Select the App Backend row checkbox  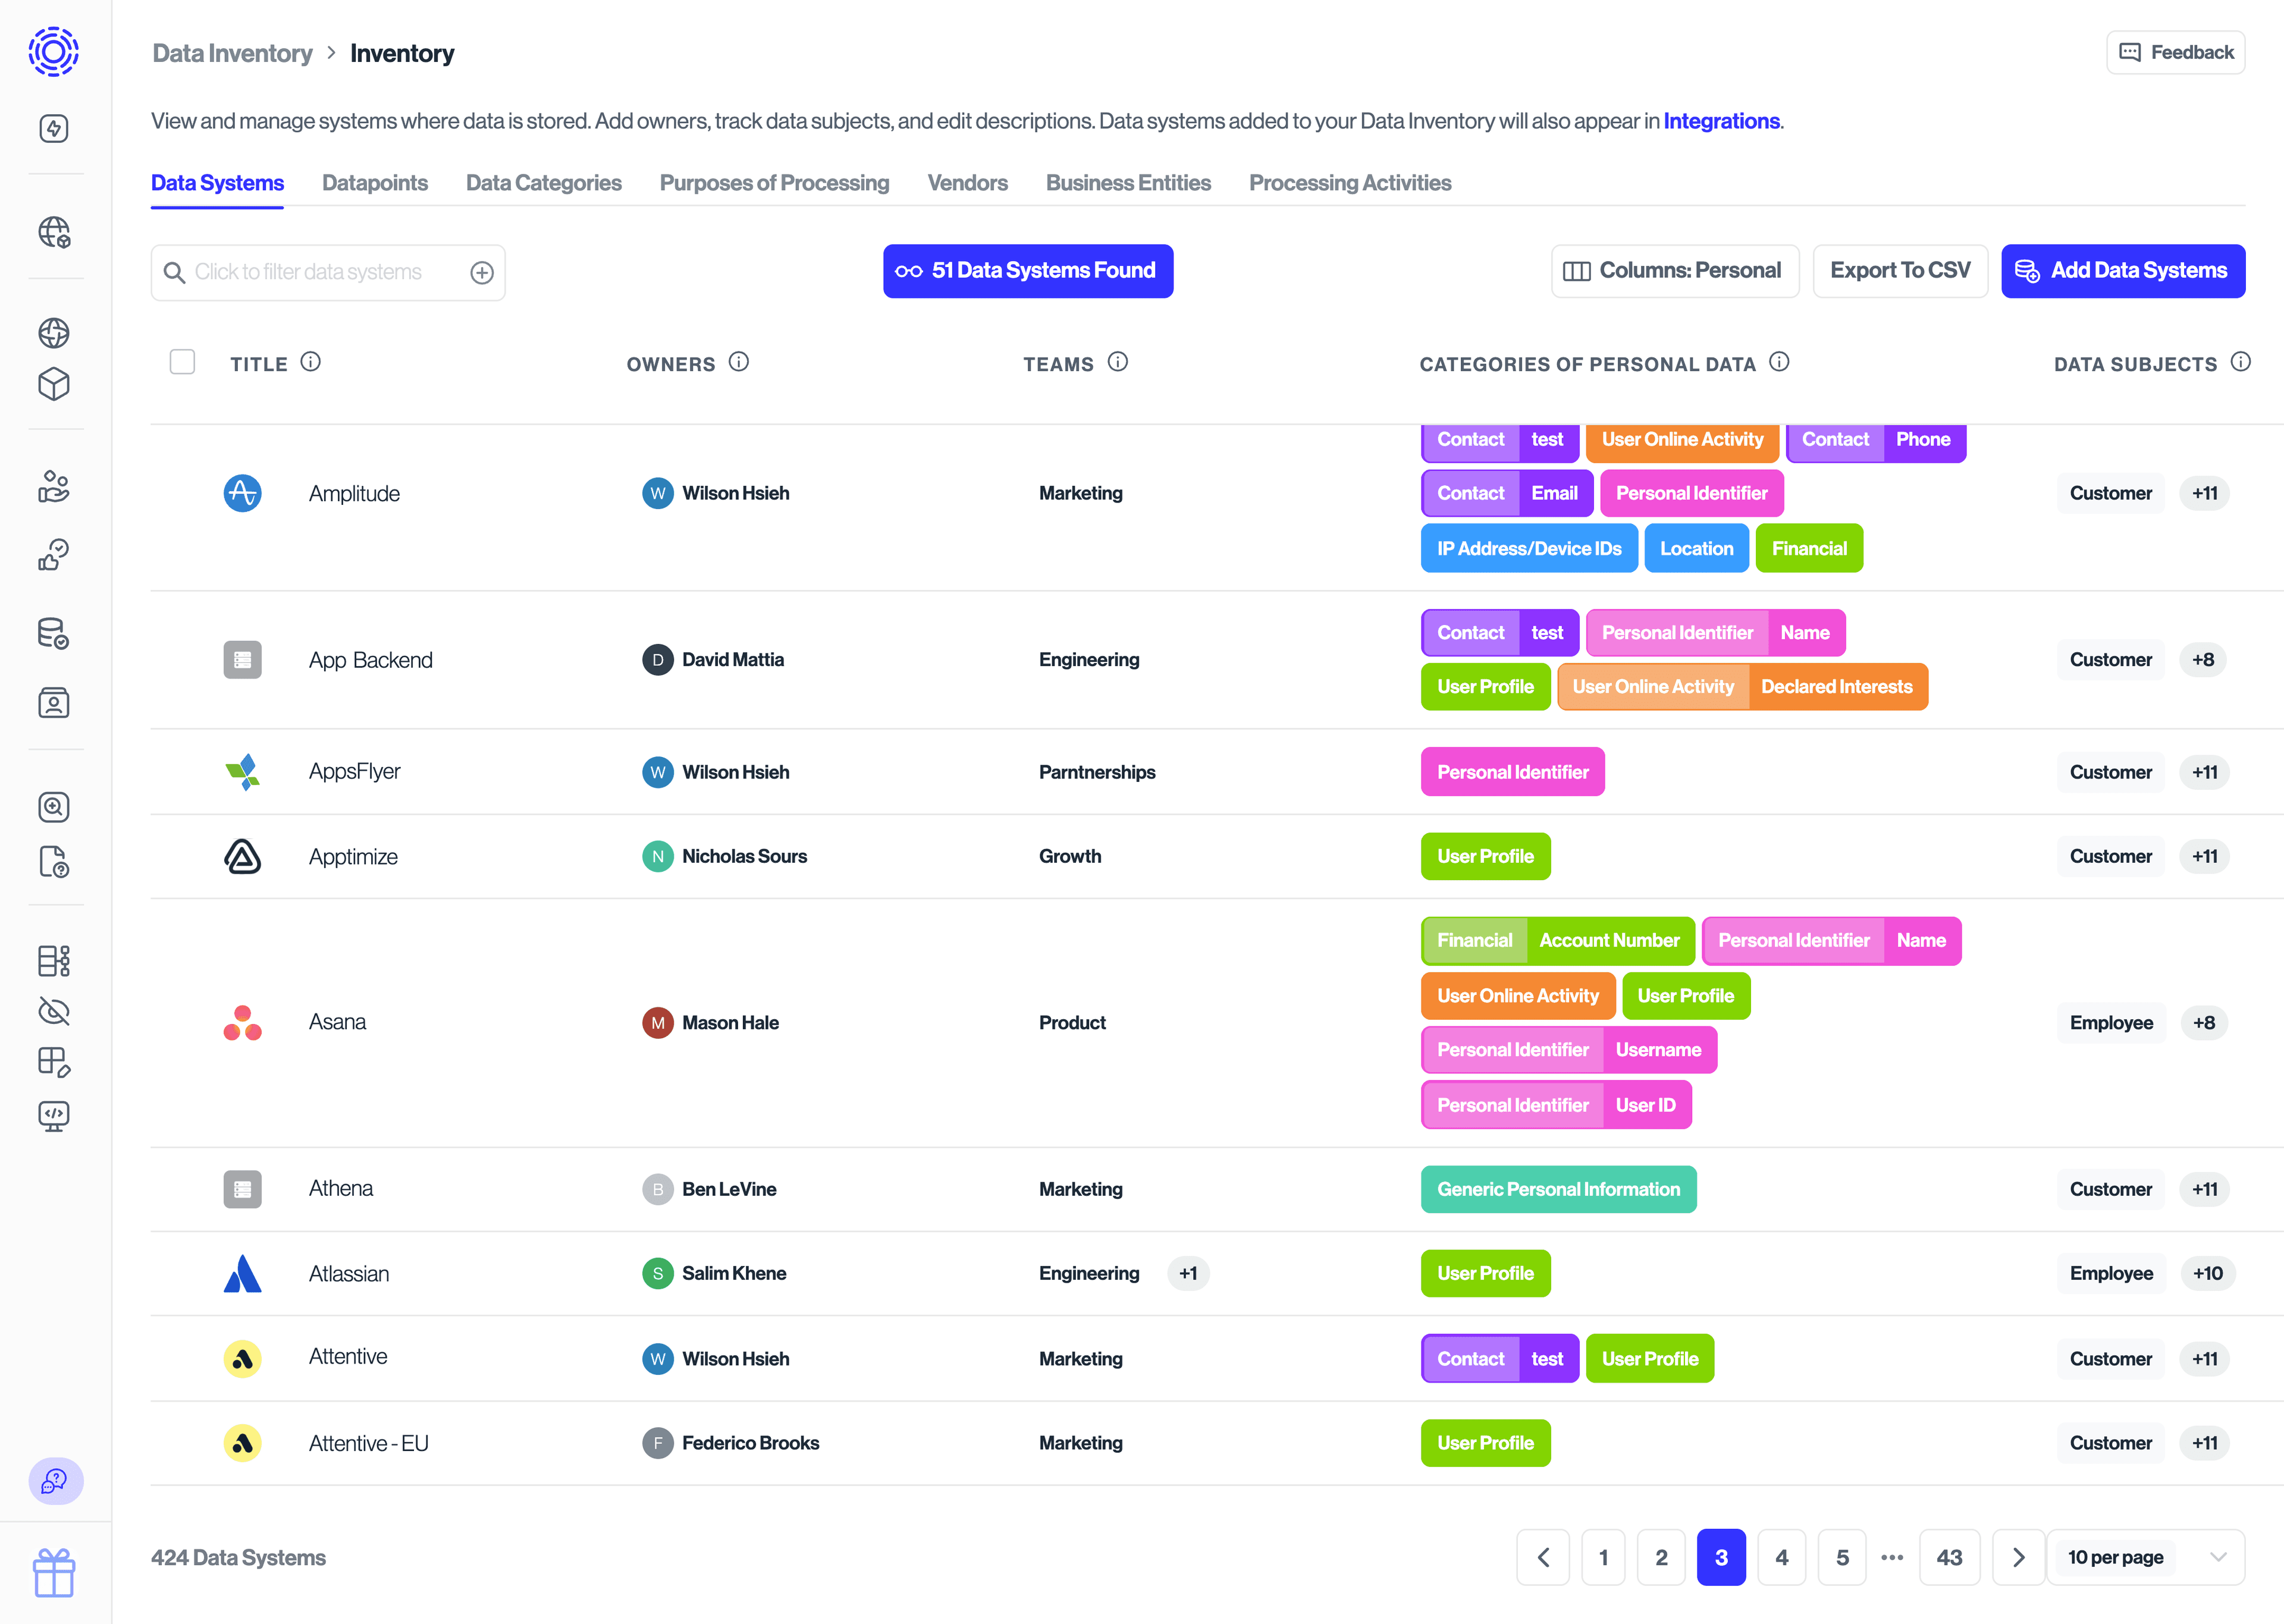click(x=183, y=659)
